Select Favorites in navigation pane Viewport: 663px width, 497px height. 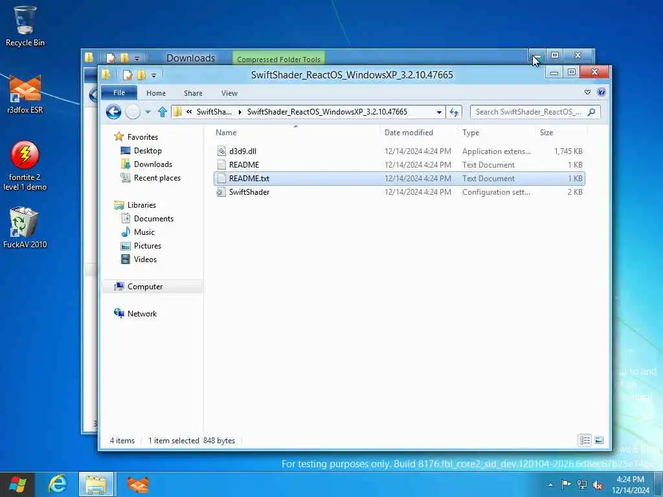tap(142, 137)
